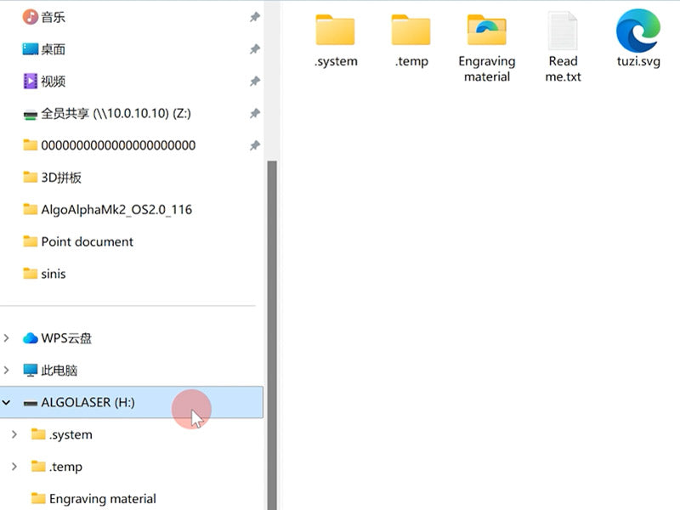Expand the 此电脑 tree node

[7, 371]
